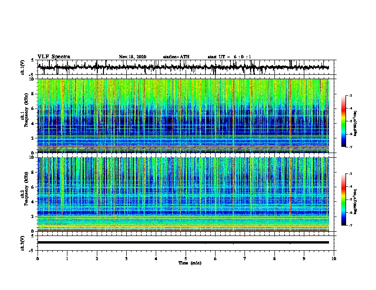Click the -5 tick label on ch.3(V) axis
Image resolution: width=376 pixels, height=290 pixels.
[x=32, y=251]
